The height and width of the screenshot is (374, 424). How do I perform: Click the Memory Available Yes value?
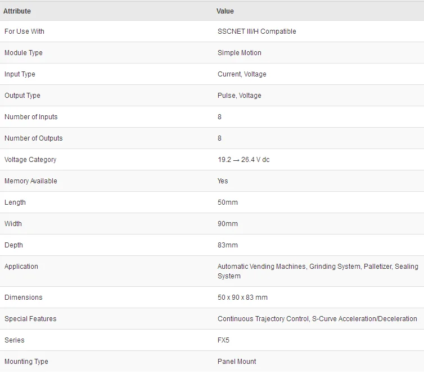pyautogui.click(x=223, y=181)
